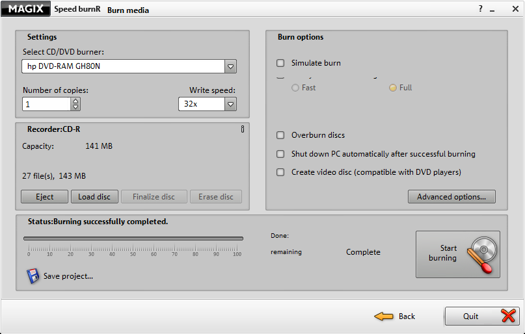
Task: Close the Speed burnR window
Action: [516, 9]
